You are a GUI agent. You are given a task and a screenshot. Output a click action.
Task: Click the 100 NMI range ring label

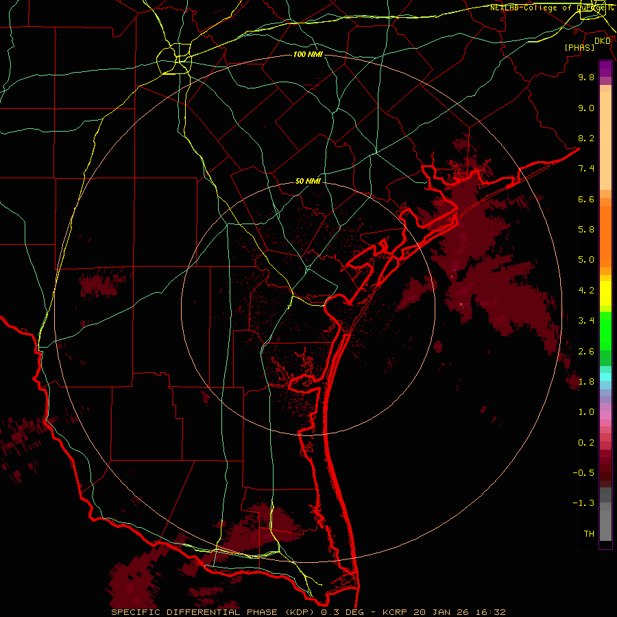tap(308, 54)
